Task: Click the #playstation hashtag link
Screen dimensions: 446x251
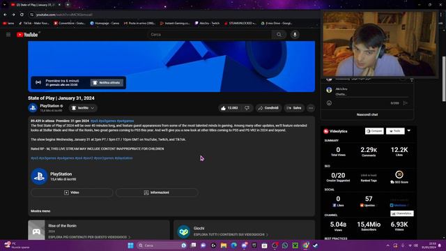Action: click(123, 158)
